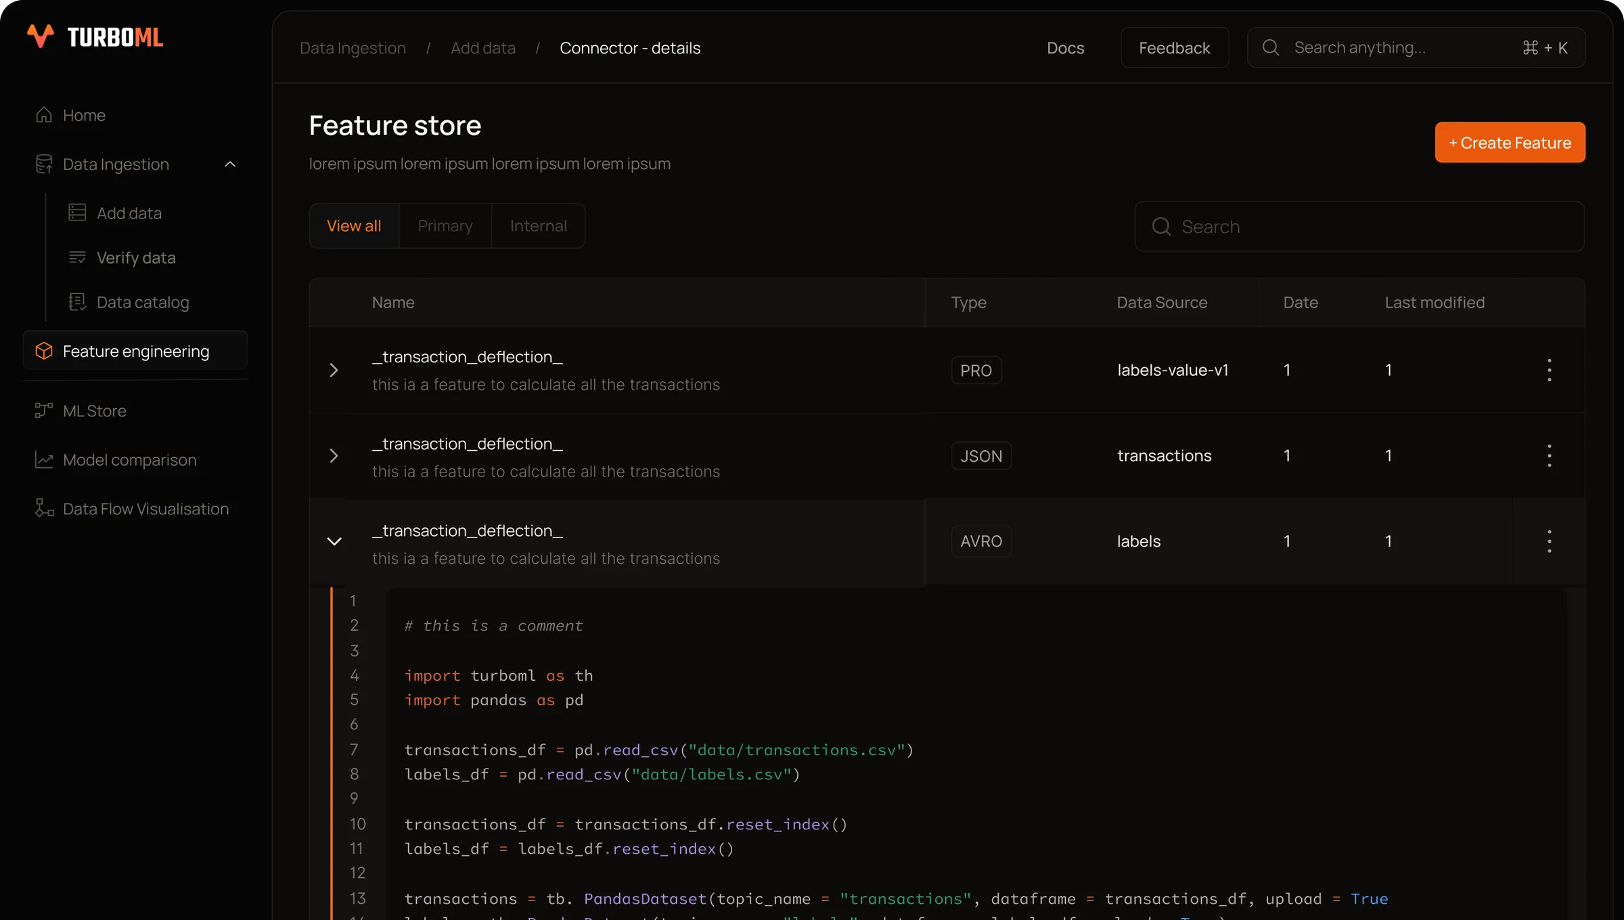
Task: Open the Docs link
Action: 1065,48
